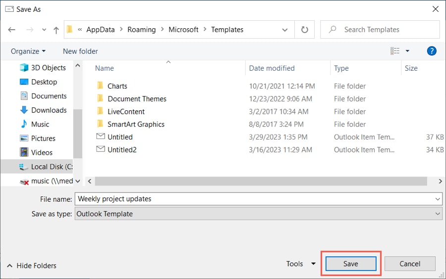Click the sidebar scroll up arrow
Viewport: 446px width, 279px height.
[x=78, y=66]
